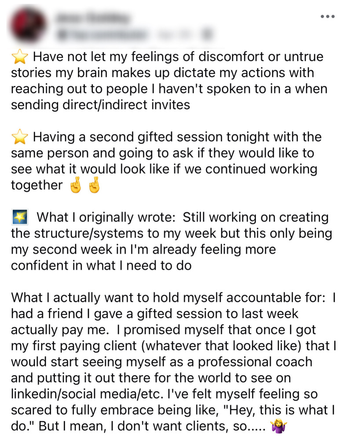Screen dimensions: 347x439
Task: Click star emoji before 'Have not let'
Action: tap(19, 56)
